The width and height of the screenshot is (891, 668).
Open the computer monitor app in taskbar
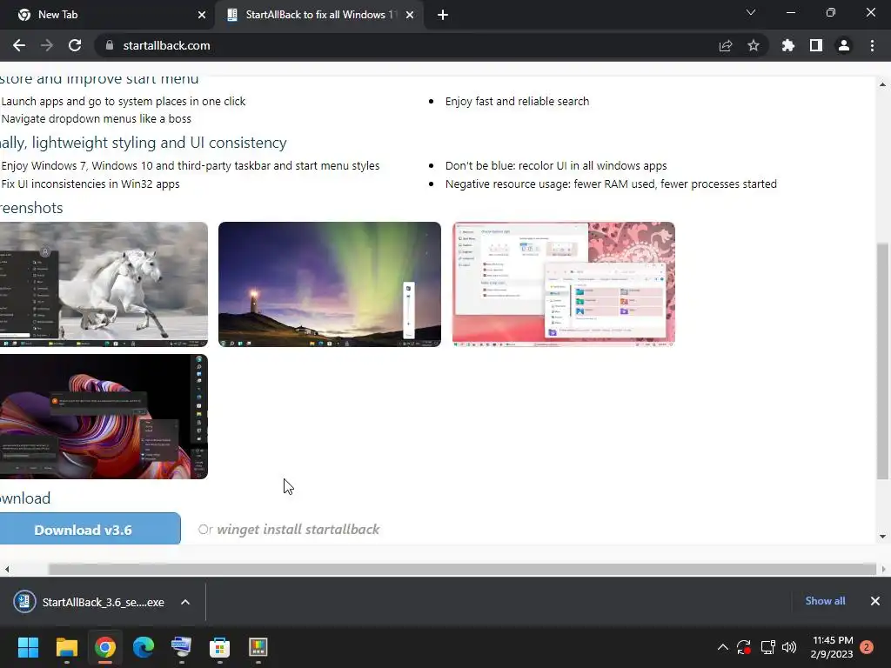[181, 647]
